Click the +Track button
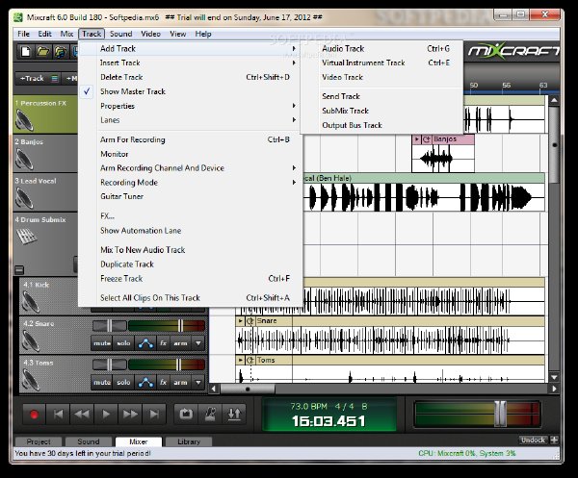The width and height of the screenshot is (578, 478). pyautogui.click(x=37, y=78)
